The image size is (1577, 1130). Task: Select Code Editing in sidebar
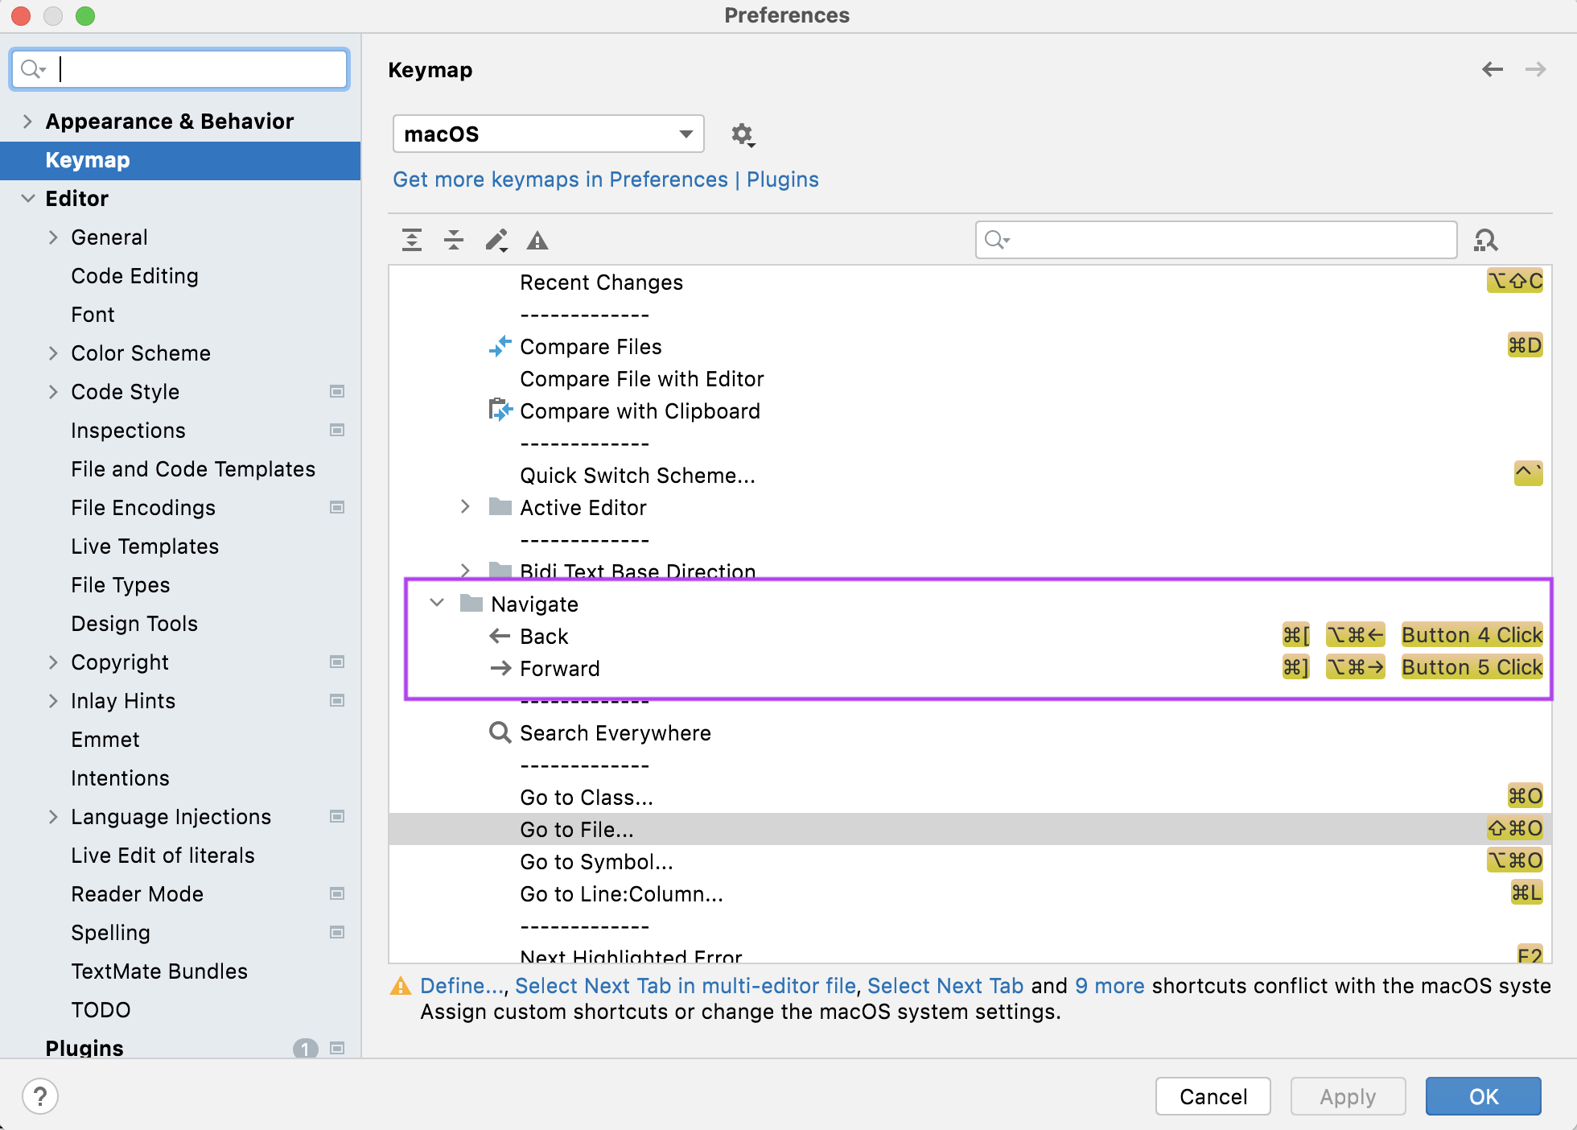[x=134, y=275]
